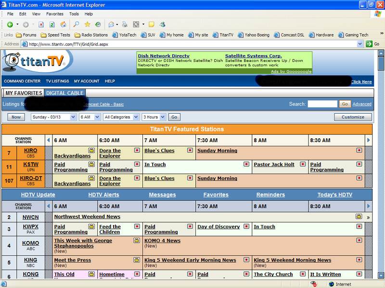Click the page scrollbar down arrow

[x=381, y=276]
